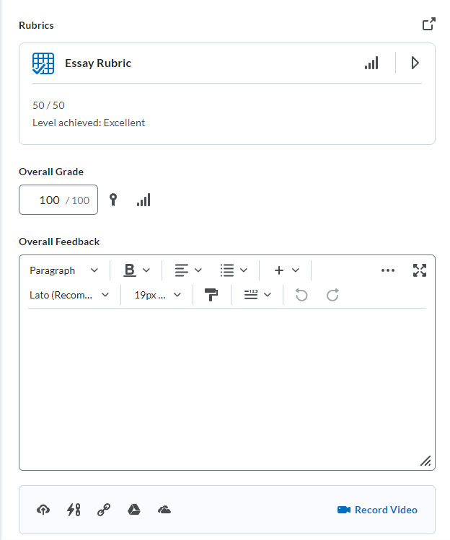Expand the Essay Rubric with the arrow
The width and height of the screenshot is (450, 540).
[415, 63]
